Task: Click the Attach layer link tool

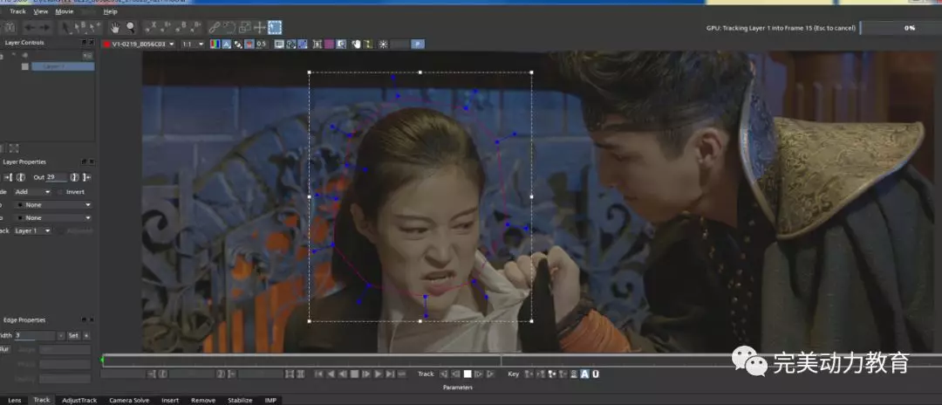Action: pyautogui.click(x=214, y=28)
